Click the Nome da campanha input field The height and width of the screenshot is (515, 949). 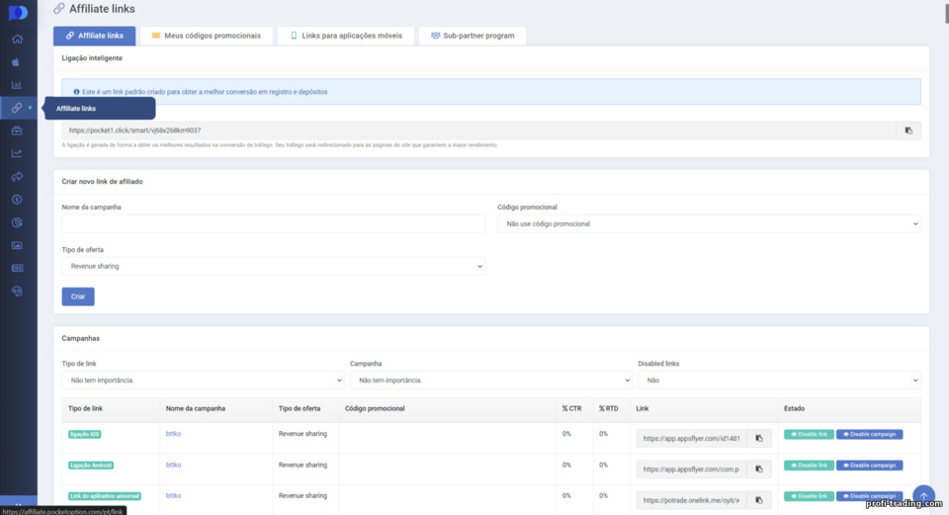[x=274, y=224]
